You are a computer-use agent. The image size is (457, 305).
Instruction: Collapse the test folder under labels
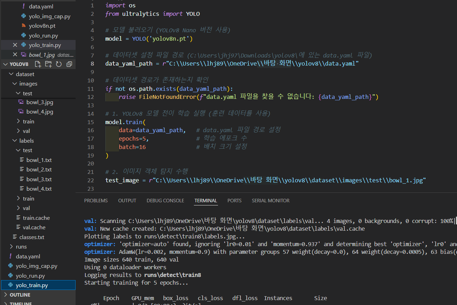click(18, 150)
